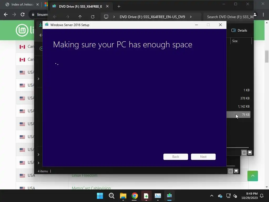Go up one folder level in File Explorer
Image resolution: width=269 pixels, height=202 pixels.
80,17
